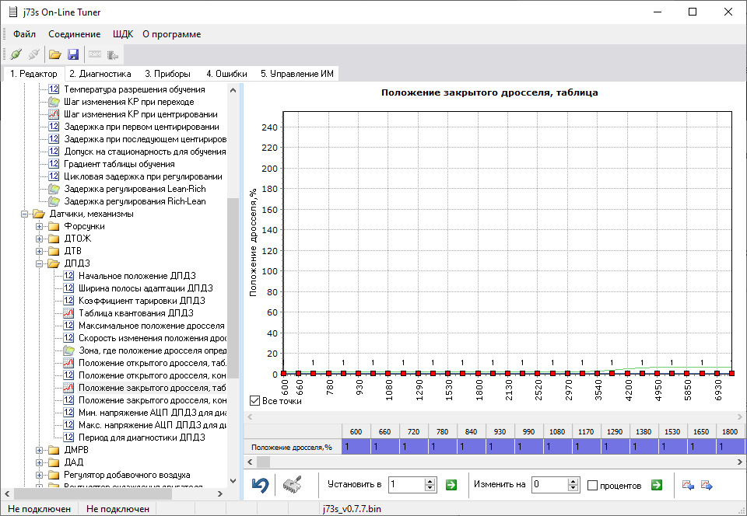Click the RAM toolbar icon
This screenshot has width=747, height=516.
click(95, 54)
